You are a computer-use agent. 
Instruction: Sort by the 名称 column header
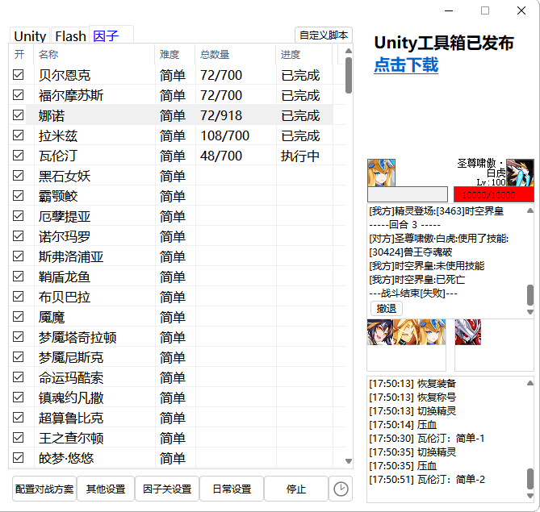pyautogui.click(x=94, y=54)
